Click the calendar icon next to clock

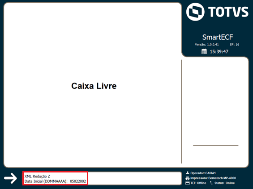tap(204, 51)
